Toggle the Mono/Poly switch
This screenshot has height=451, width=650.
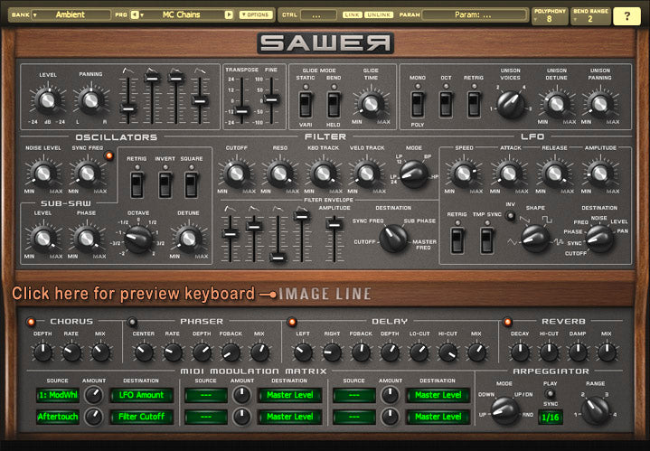[419, 104]
